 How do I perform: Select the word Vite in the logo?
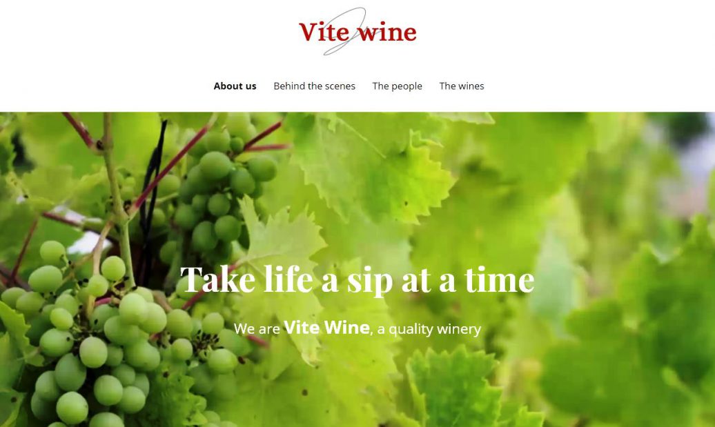(324, 32)
